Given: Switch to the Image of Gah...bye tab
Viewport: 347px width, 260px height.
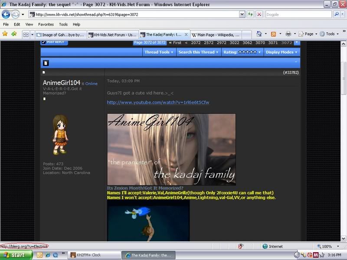Looking at the screenshot, I should coord(61,35).
